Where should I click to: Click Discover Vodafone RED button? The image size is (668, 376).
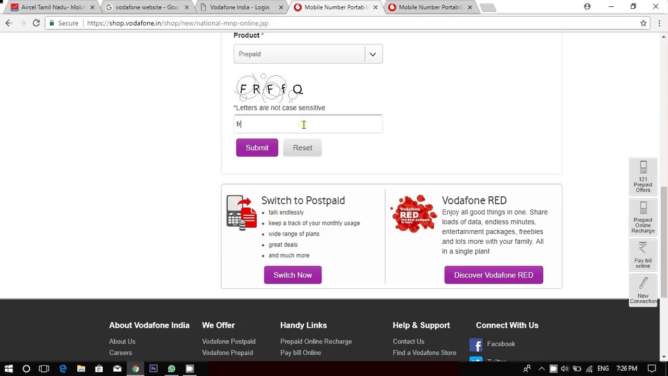point(494,275)
